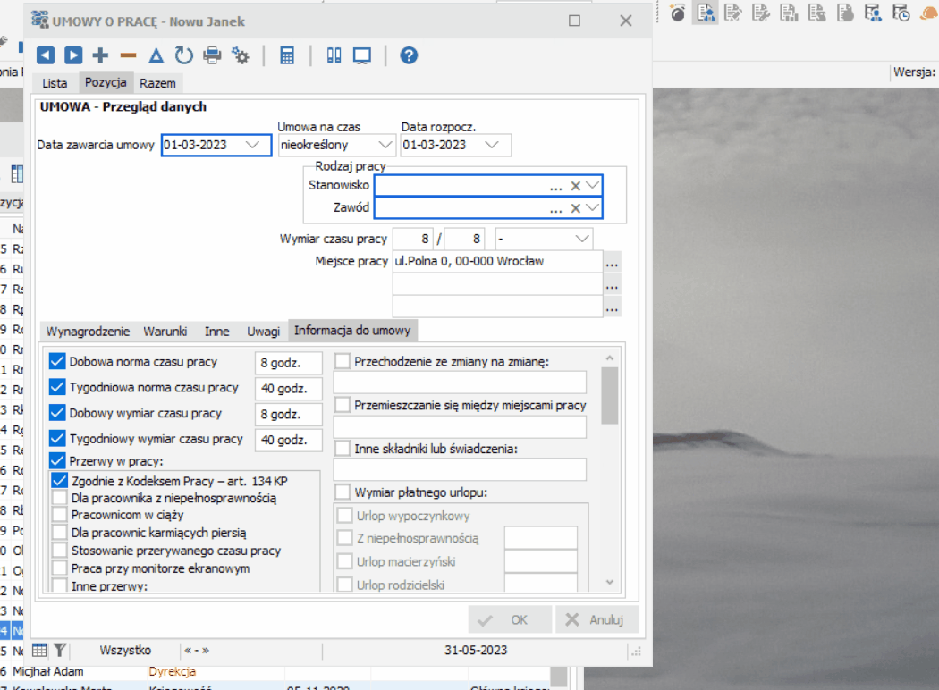939x690 pixels.
Task: Click the columns icon in background window
Action: (17, 174)
